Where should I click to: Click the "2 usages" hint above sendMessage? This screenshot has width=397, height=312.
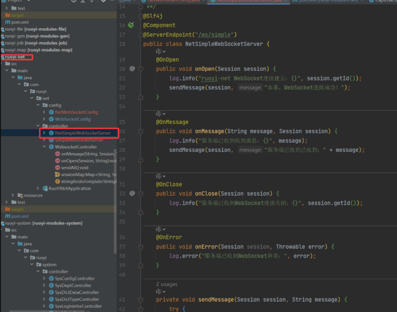[x=167, y=284]
